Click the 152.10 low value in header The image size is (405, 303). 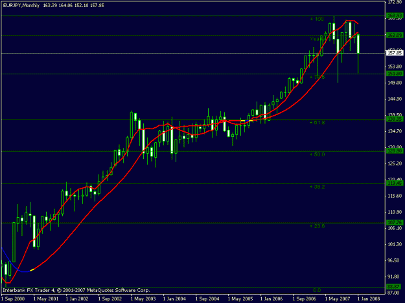(82, 5)
